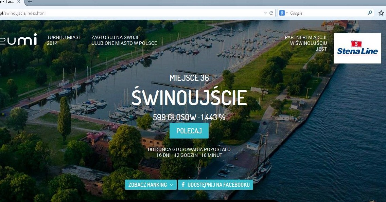Click the Facebook f icon on the share button
386x202 pixels.
coord(183,185)
